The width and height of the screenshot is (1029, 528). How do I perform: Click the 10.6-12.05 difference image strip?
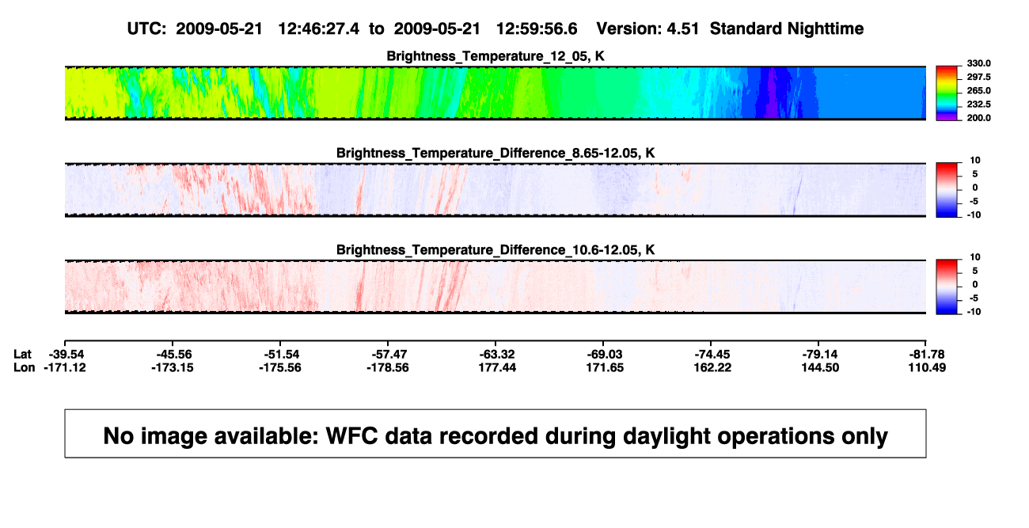point(496,287)
